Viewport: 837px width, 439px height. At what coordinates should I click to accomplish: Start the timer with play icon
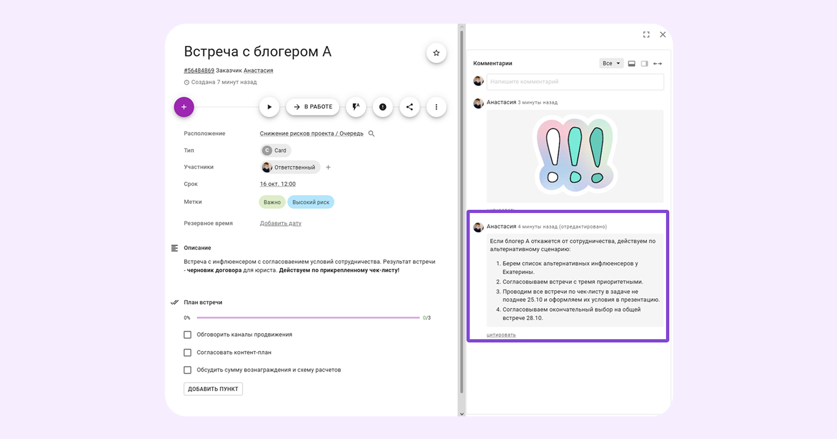coord(269,107)
